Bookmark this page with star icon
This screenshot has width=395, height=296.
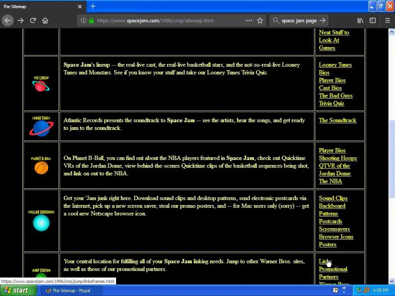[x=260, y=21]
